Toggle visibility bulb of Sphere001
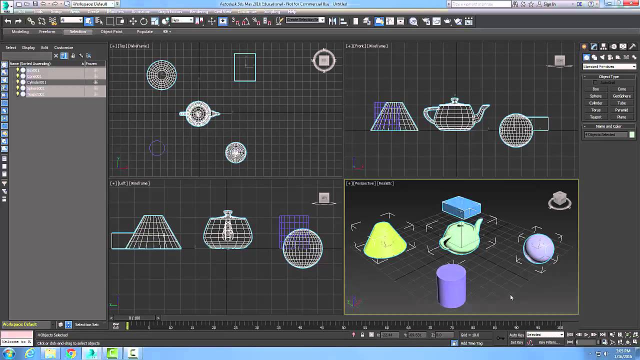Screen dimensions: 640x360 pos(17,88)
